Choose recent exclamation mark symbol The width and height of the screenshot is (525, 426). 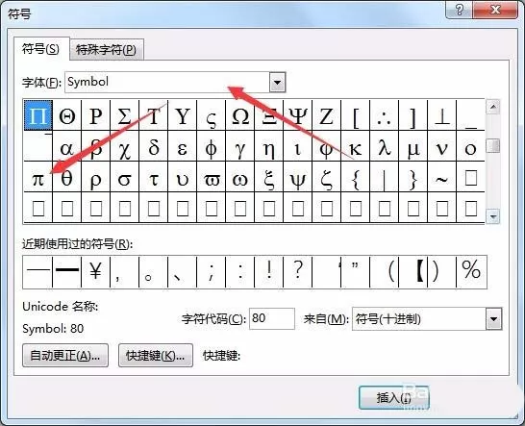[x=269, y=271]
